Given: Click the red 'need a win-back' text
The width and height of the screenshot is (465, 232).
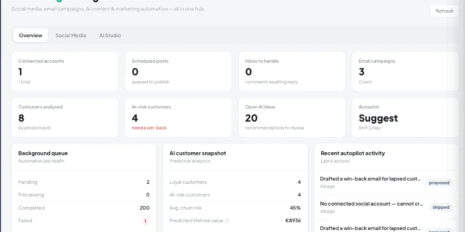Looking at the screenshot, I should 149,128.
